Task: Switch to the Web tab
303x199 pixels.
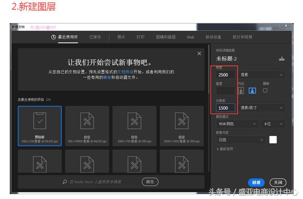Action: (x=190, y=37)
